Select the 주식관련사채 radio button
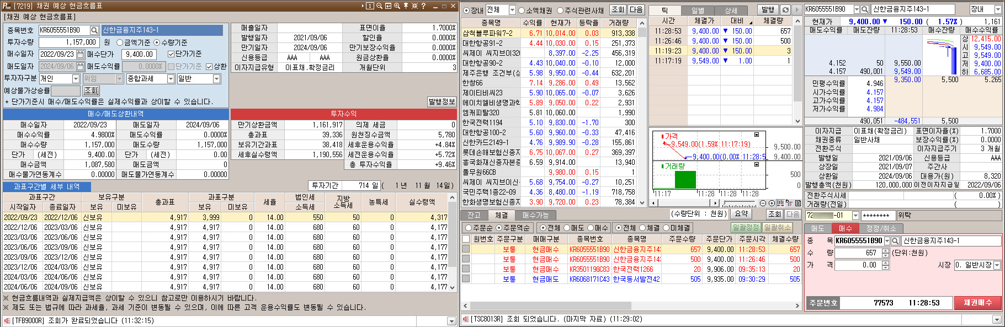This screenshot has width=1005, height=327. coord(560,10)
